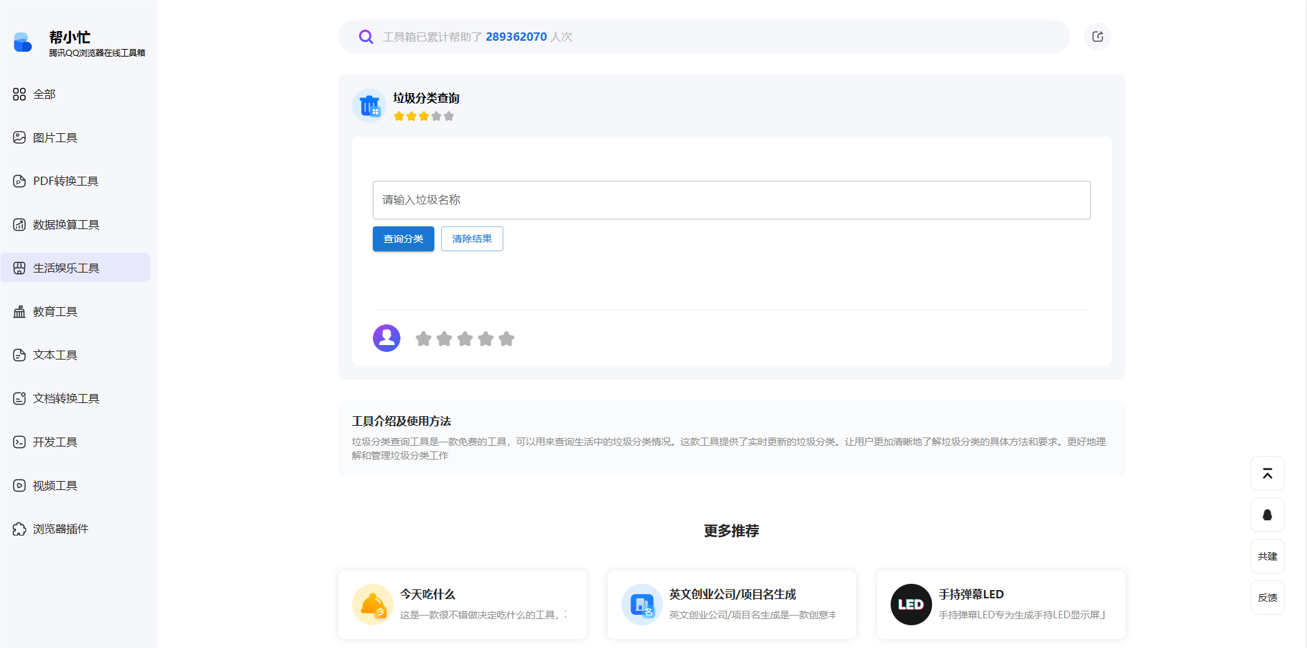Select the 开发工具 sidebar icon

(x=19, y=442)
